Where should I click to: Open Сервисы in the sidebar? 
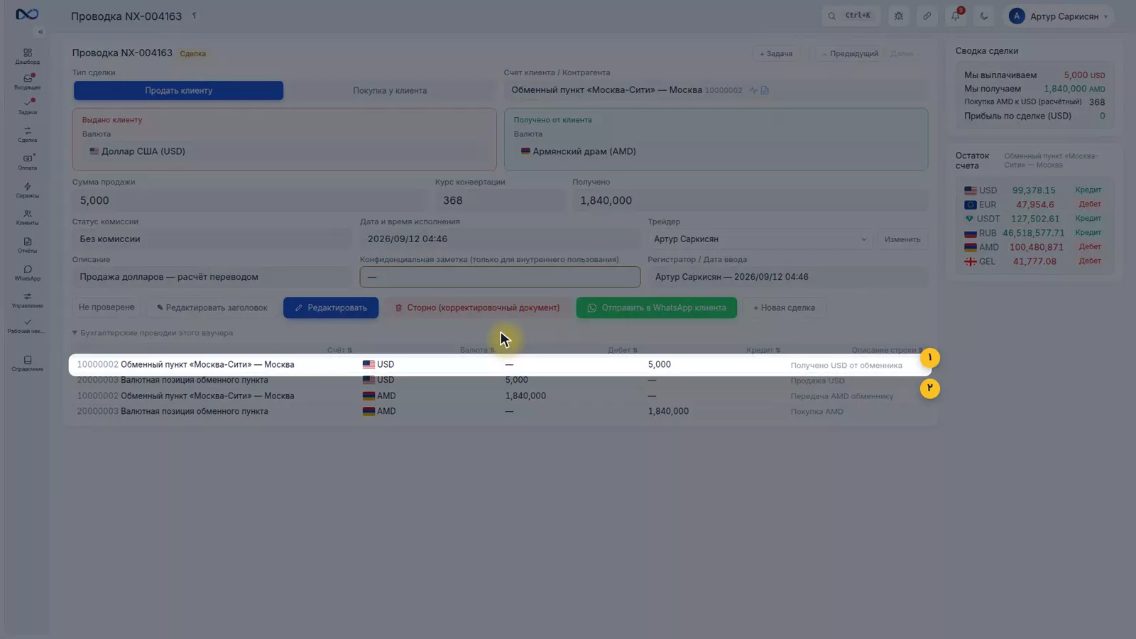point(27,190)
